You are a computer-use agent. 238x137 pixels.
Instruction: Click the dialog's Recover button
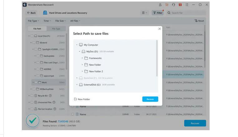coord(150,99)
